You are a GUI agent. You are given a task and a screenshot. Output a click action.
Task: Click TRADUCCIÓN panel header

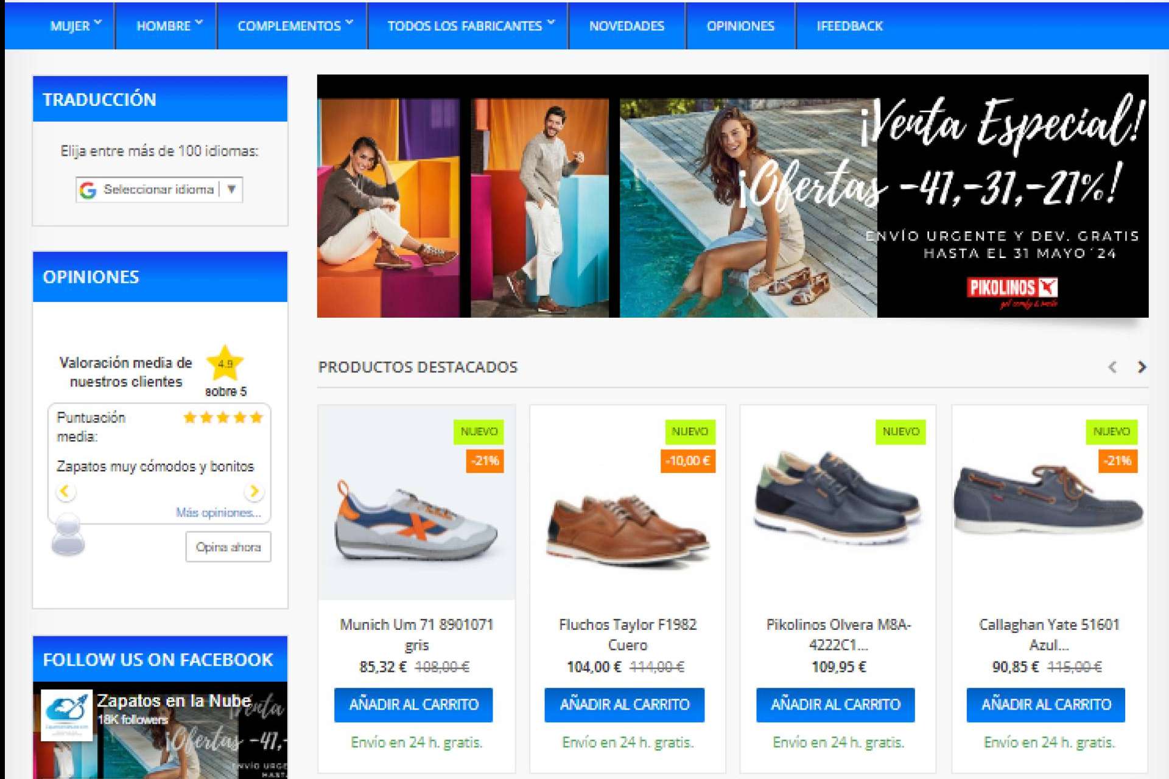coord(160,99)
